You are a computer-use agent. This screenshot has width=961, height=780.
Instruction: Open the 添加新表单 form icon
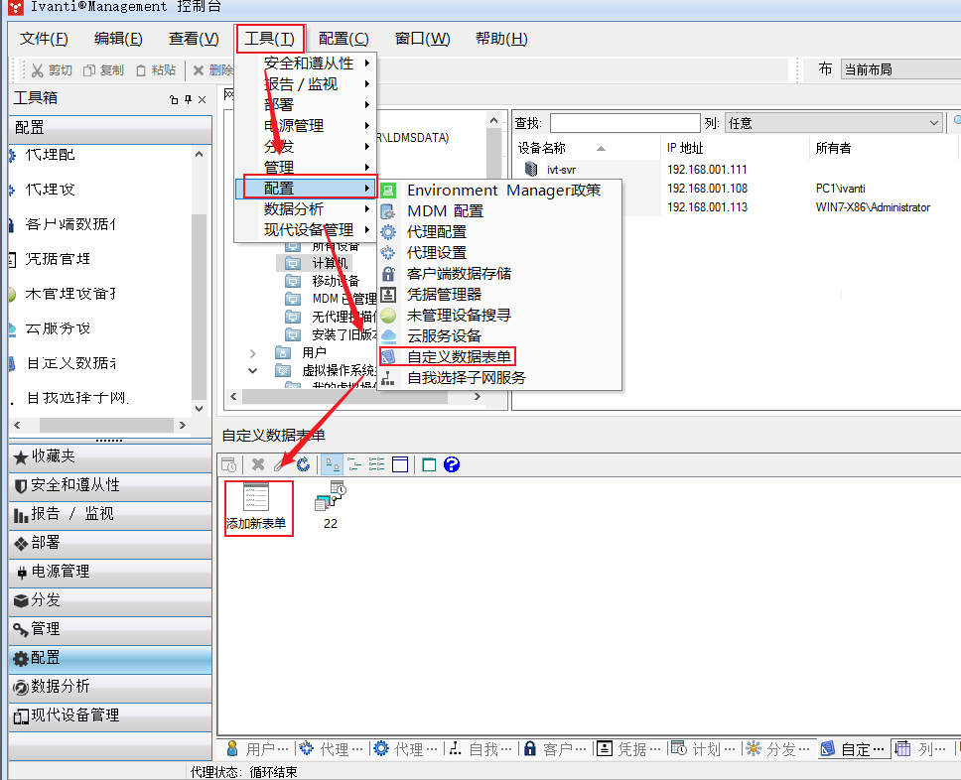click(257, 507)
